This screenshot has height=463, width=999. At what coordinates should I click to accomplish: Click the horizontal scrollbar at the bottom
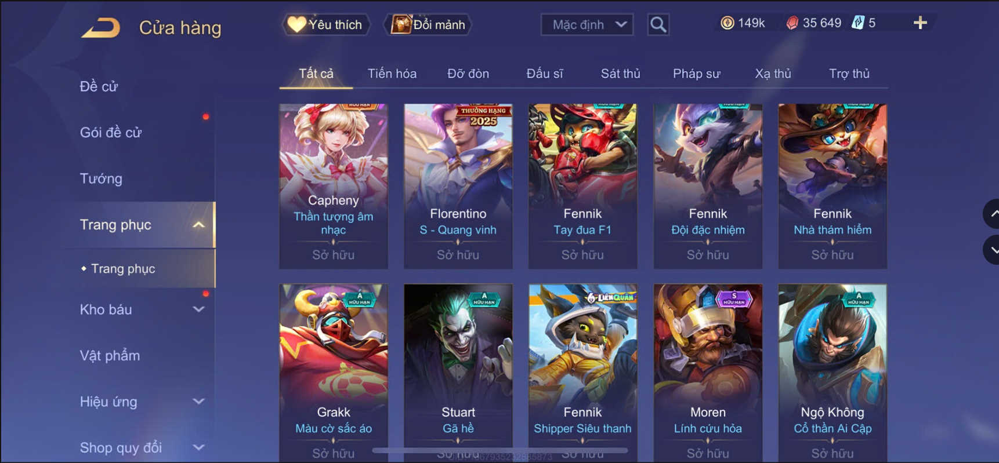500,450
